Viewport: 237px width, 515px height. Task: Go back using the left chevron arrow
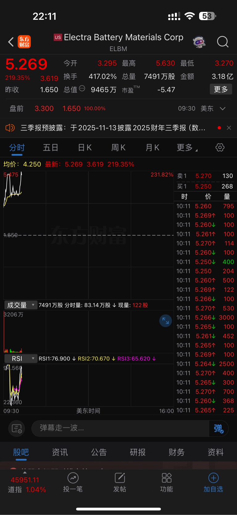[x=11, y=42]
